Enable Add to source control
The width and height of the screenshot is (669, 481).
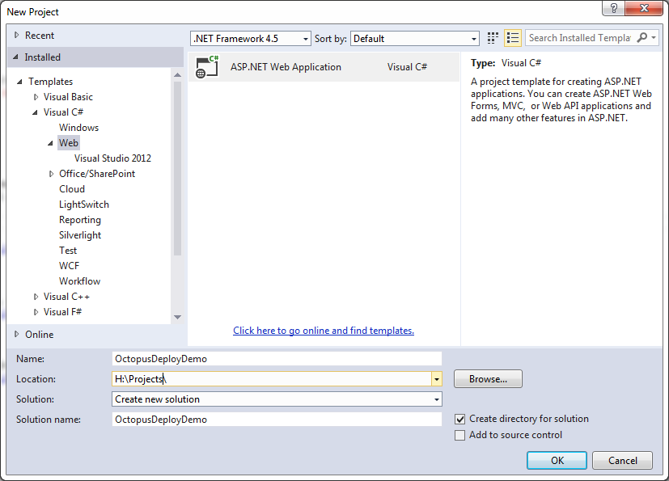pyautogui.click(x=460, y=435)
